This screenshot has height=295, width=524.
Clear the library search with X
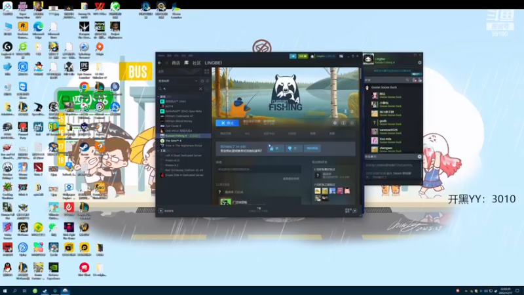point(200,88)
